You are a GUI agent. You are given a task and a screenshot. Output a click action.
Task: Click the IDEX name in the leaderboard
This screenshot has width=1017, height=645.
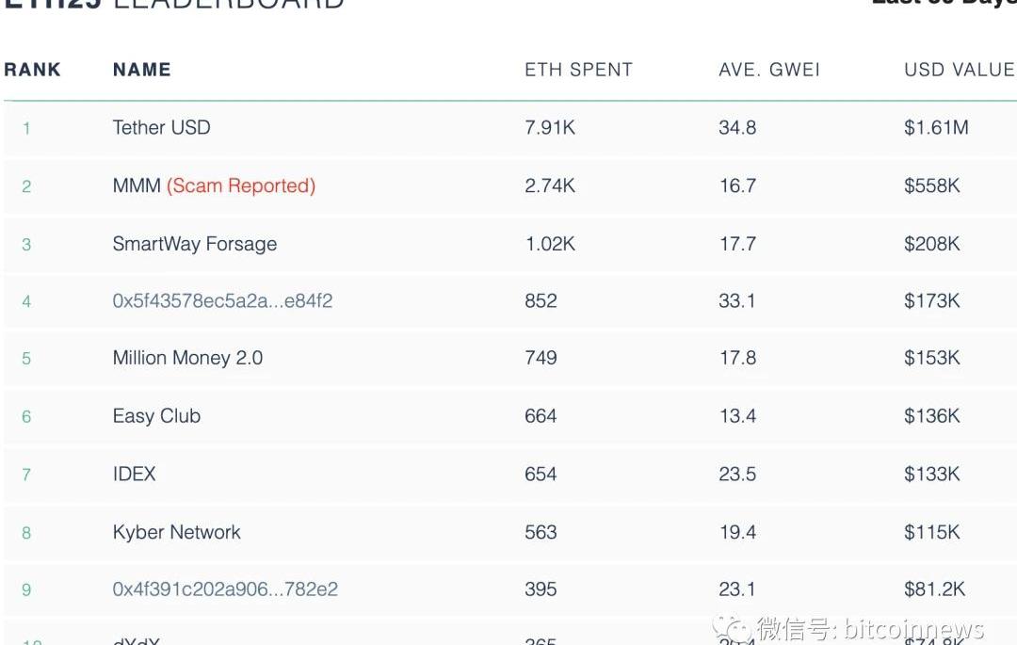(x=134, y=474)
